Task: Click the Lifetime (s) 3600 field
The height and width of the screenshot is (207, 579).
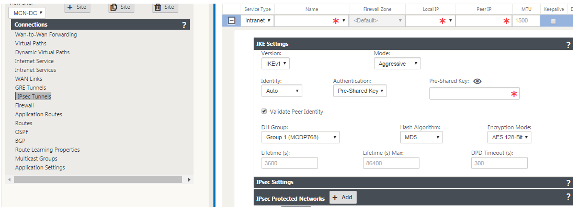Action: [290, 163]
